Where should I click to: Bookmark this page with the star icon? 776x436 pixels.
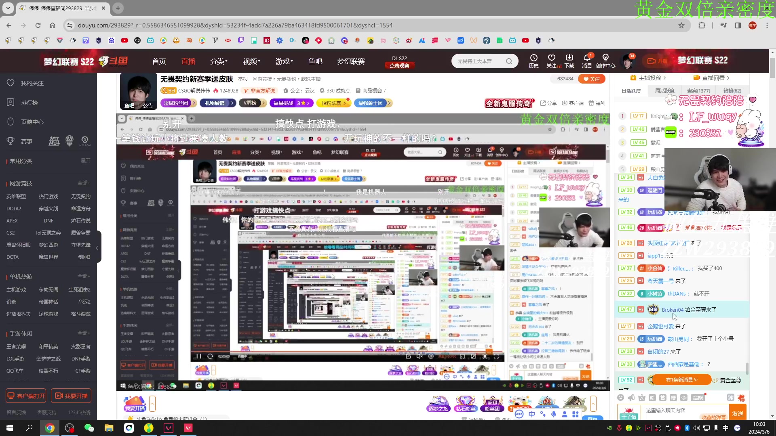coord(681,25)
